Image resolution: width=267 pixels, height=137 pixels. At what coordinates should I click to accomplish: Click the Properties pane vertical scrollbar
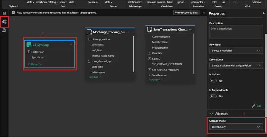266,82
